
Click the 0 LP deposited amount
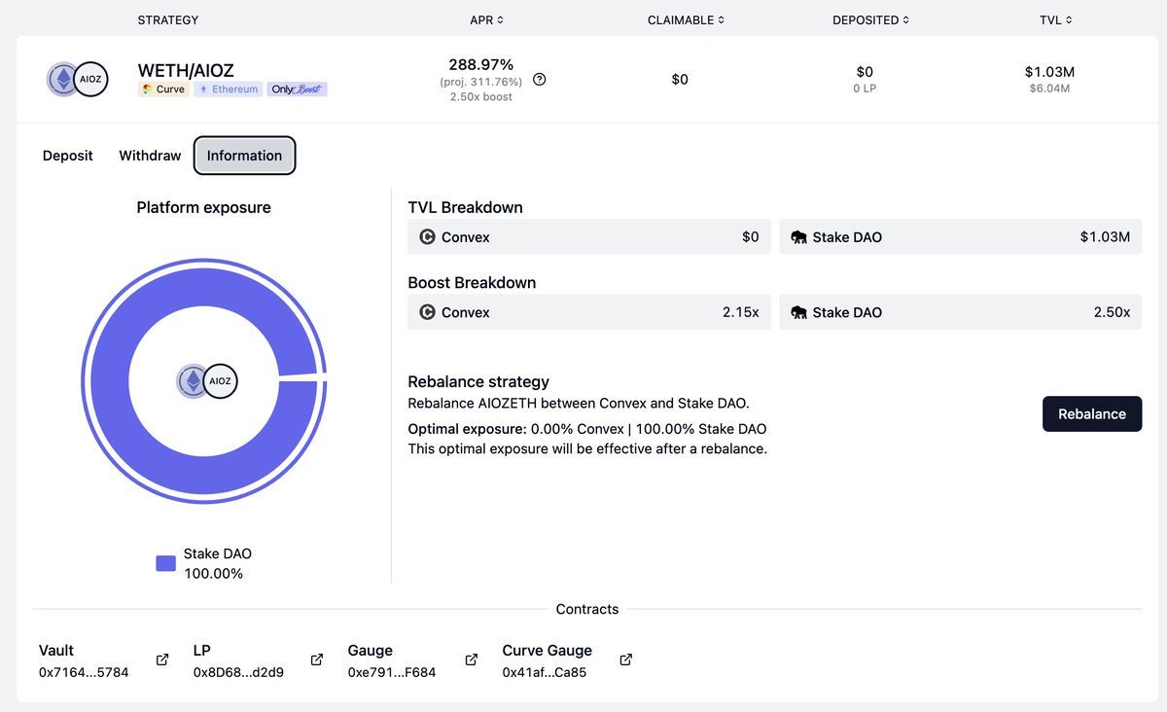(865, 89)
